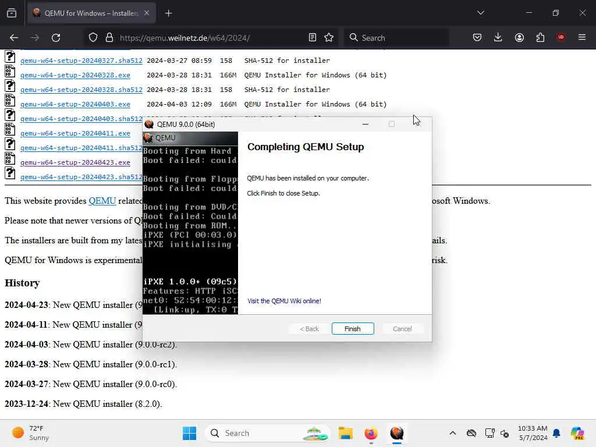Go back with the browser back arrow
The width and height of the screenshot is (596, 447).
coord(14,38)
